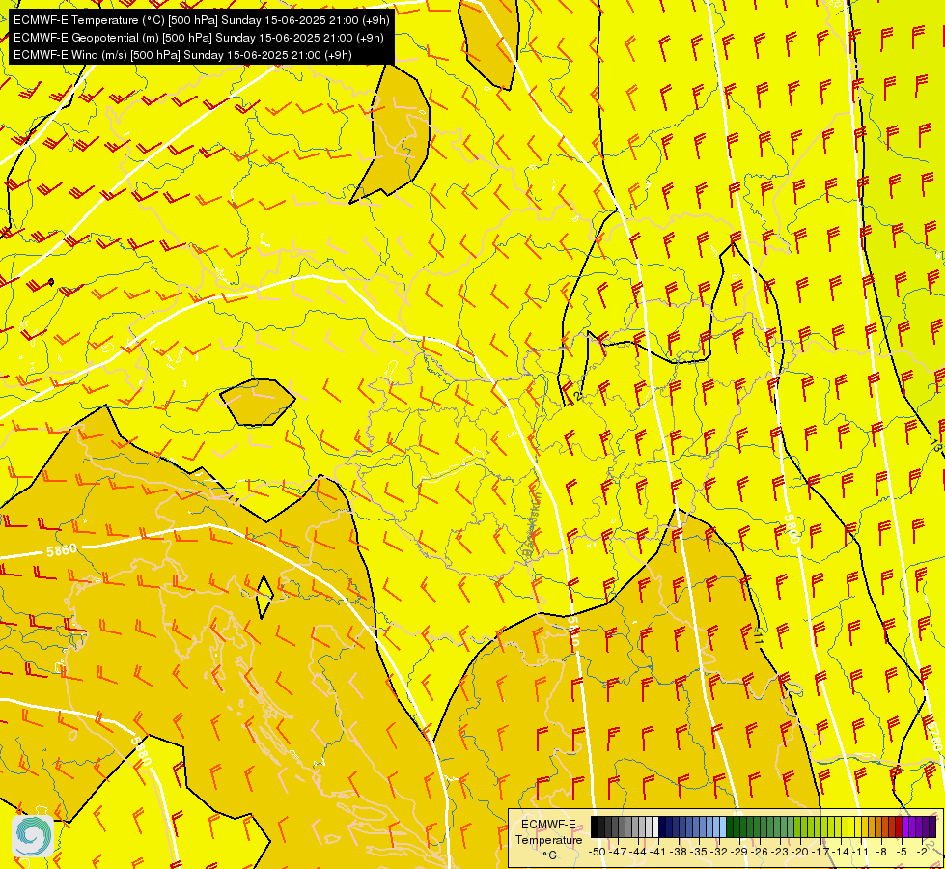The image size is (945, 869).
Task: Select the light blue swatch above -32
Action: pyautogui.click(x=723, y=827)
